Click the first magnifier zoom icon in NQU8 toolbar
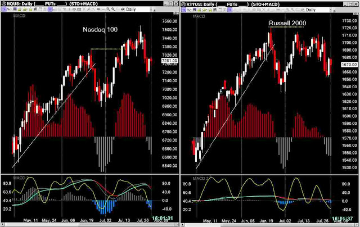 pos(108,9)
